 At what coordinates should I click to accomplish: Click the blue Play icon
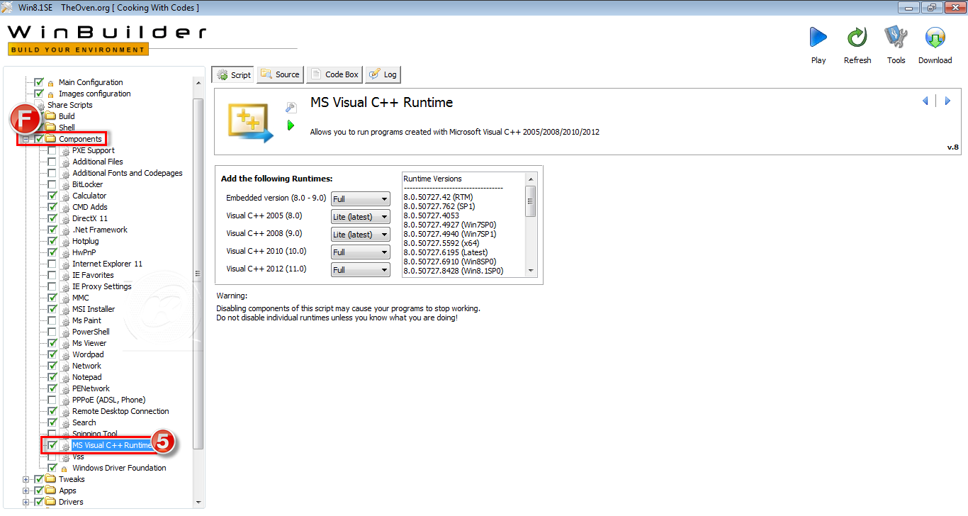[x=818, y=38]
